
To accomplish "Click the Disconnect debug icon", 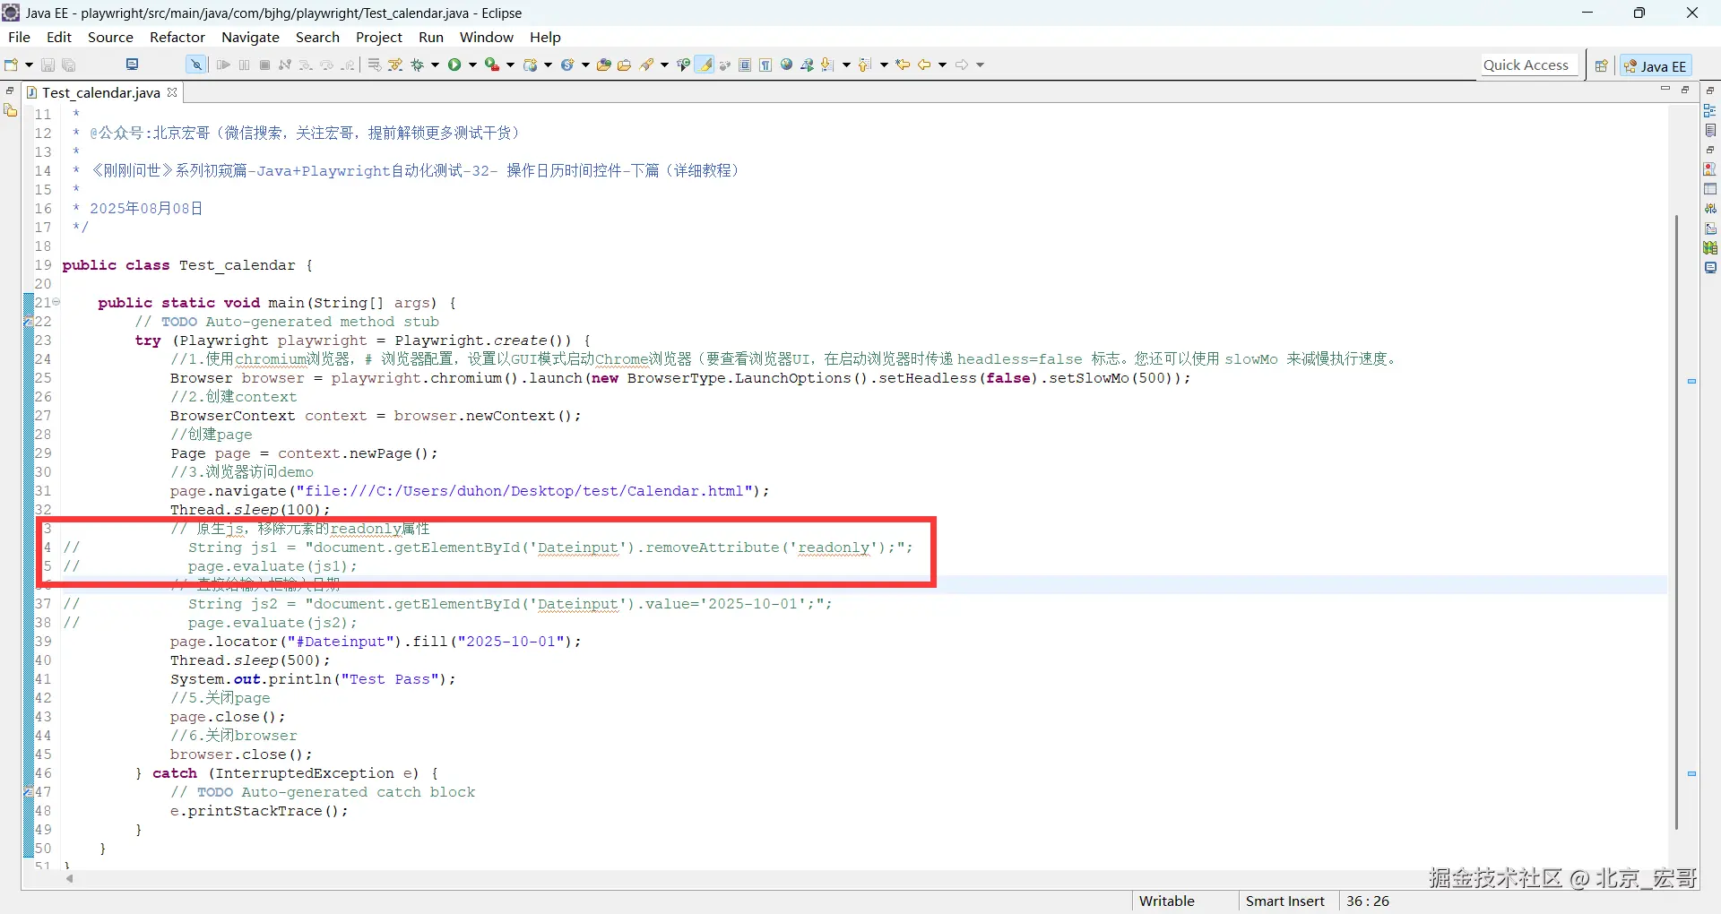I will (285, 65).
